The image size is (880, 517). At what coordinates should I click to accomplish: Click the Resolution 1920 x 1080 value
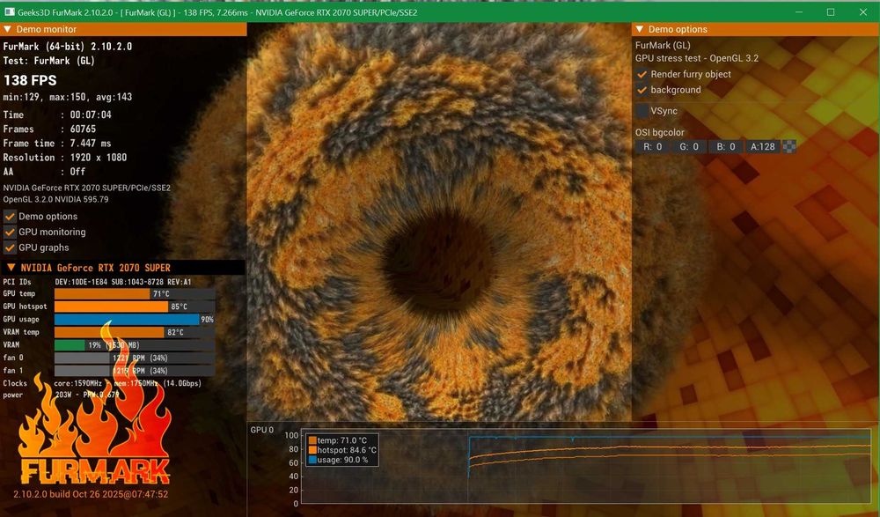click(x=99, y=158)
